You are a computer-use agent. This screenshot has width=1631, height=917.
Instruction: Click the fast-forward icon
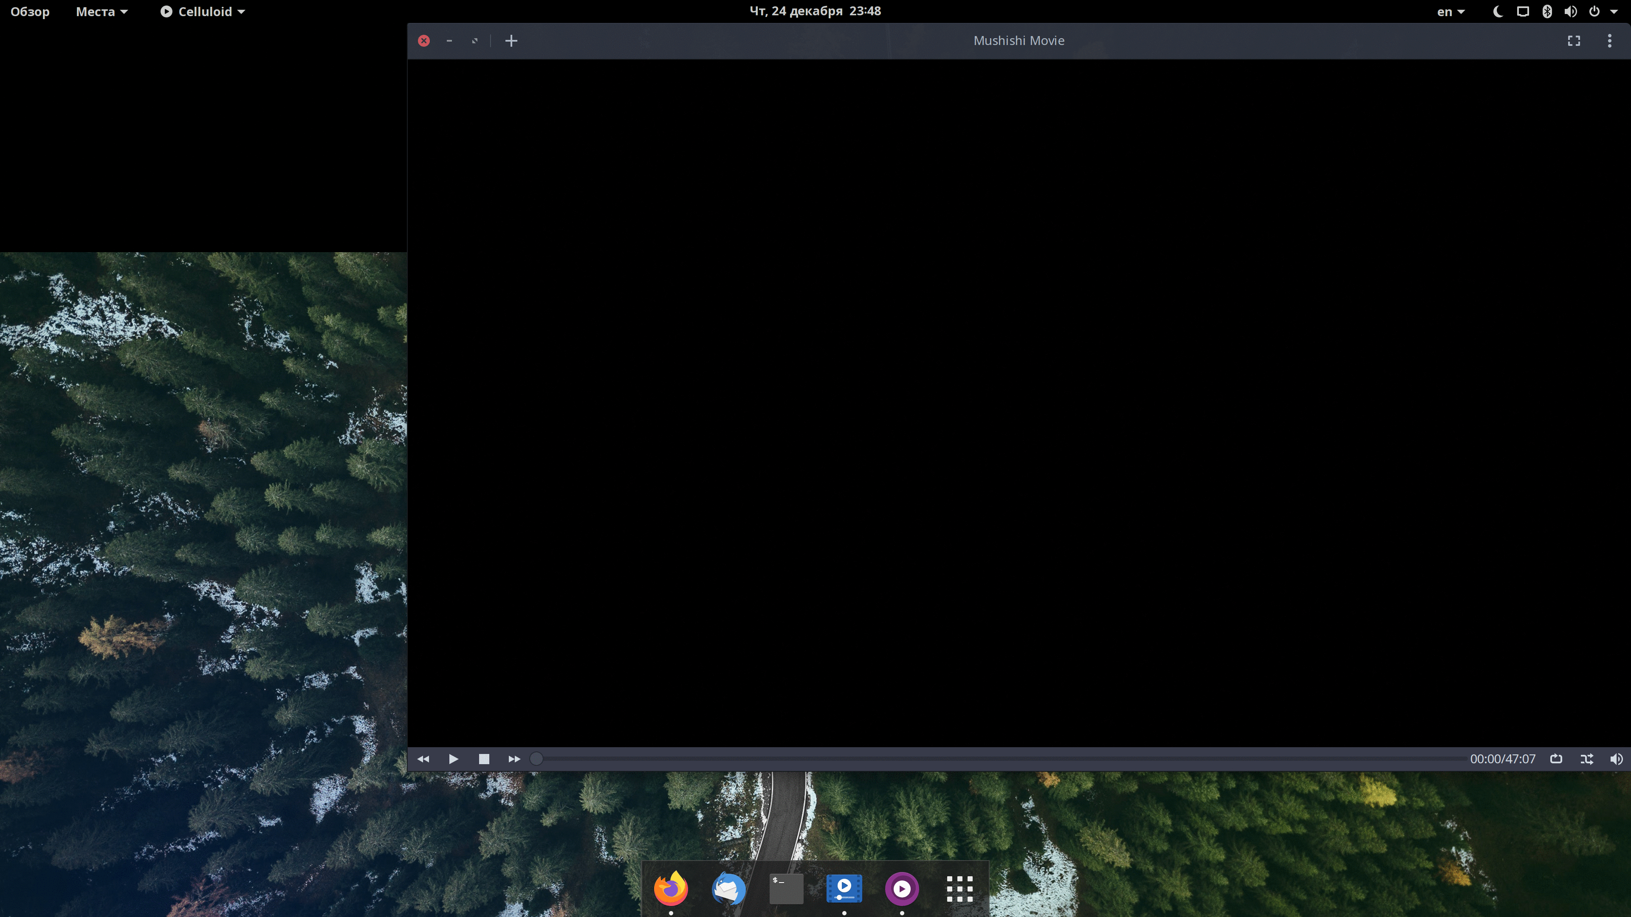(514, 758)
